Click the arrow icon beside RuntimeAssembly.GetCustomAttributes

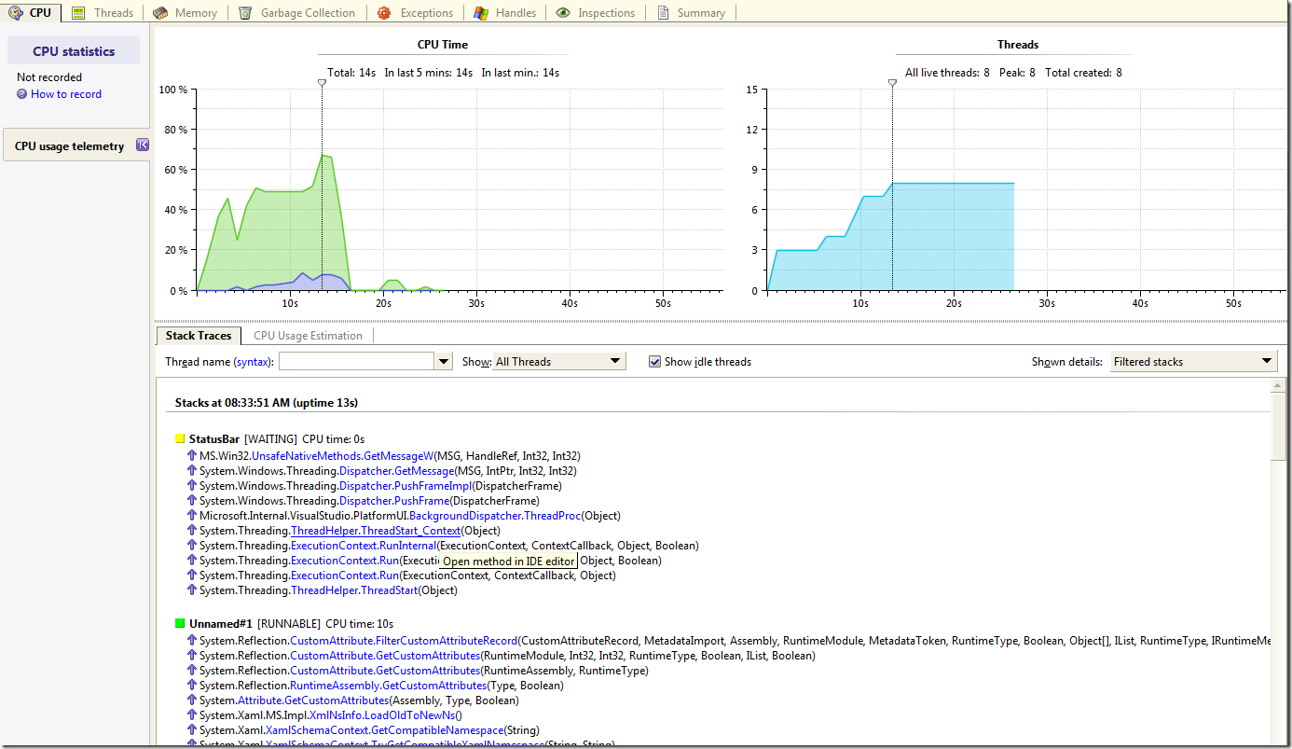(x=192, y=686)
